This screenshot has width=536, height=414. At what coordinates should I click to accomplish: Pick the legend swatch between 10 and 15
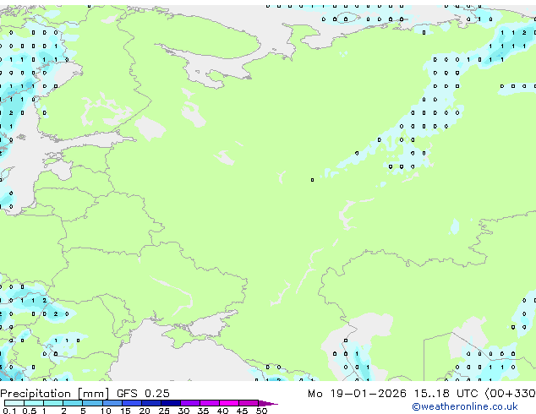pyautogui.click(x=112, y=403)
